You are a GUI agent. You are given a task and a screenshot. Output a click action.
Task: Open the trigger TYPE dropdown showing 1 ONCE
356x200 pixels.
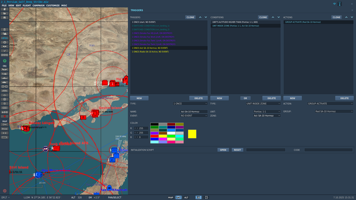point(190,104)
